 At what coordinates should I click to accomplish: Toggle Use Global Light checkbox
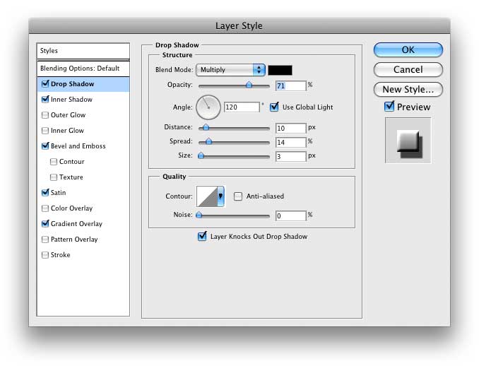pyautogui.click(x=274, y=107)
